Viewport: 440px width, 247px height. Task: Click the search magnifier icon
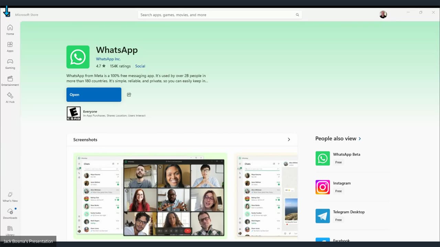297,15
